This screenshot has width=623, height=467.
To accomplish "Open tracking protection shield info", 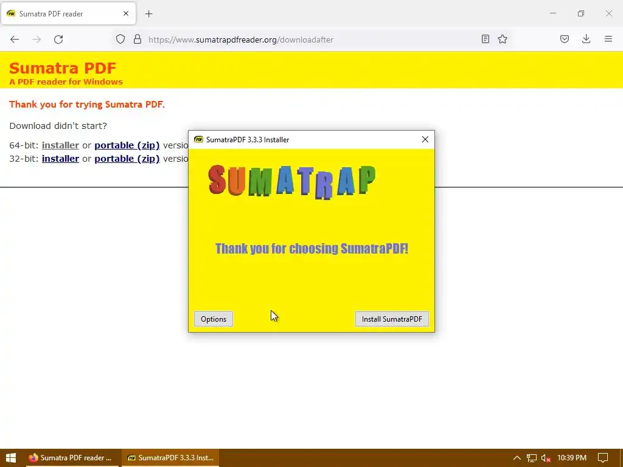I will tap(120, 40).
